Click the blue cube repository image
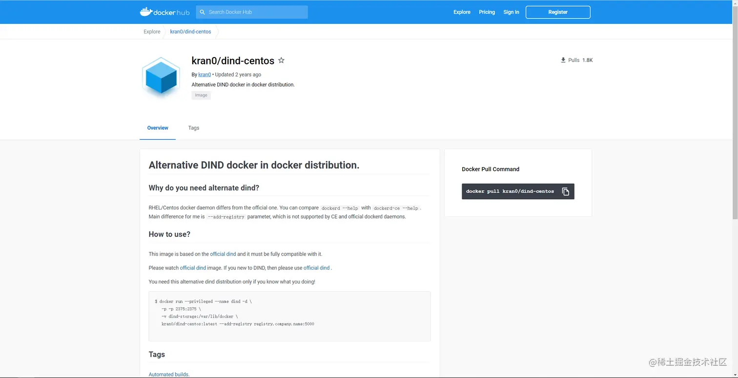 (161, 77)
